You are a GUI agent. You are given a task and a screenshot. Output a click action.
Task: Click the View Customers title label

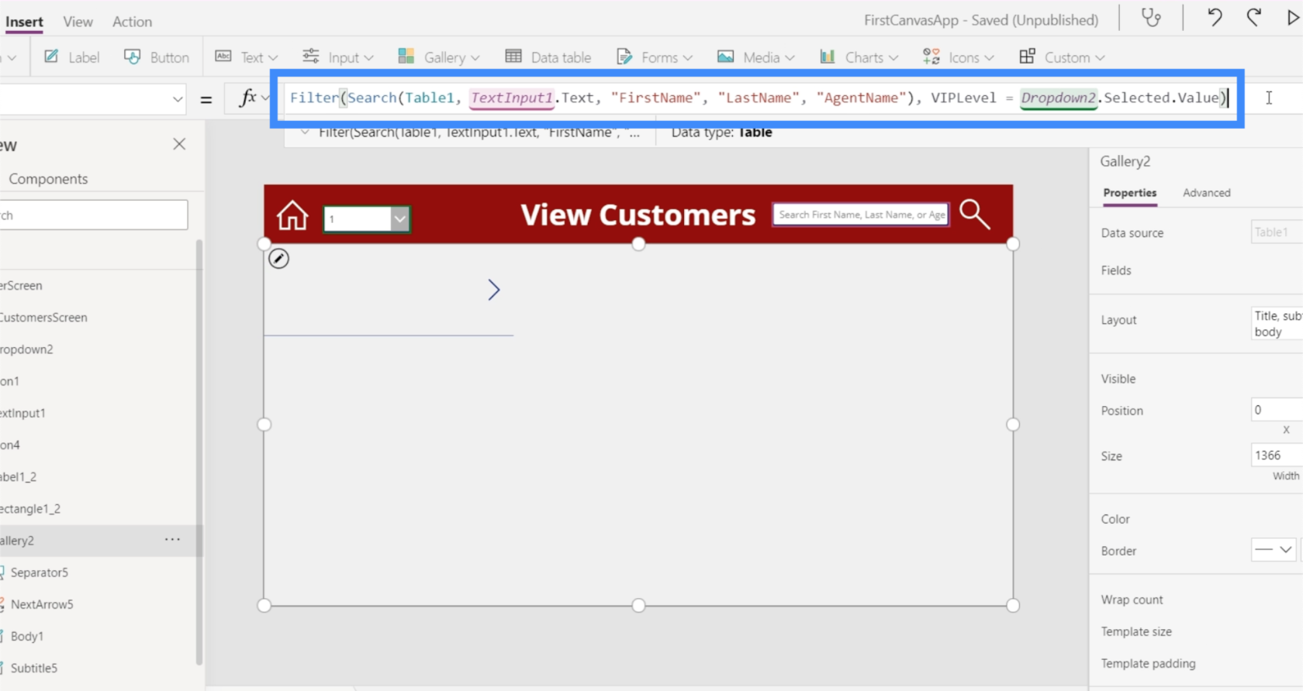click(x=638, y=215)
